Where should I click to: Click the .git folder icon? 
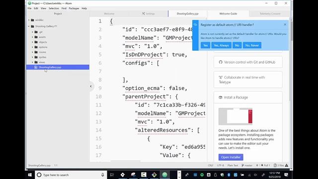click(36, 32)
